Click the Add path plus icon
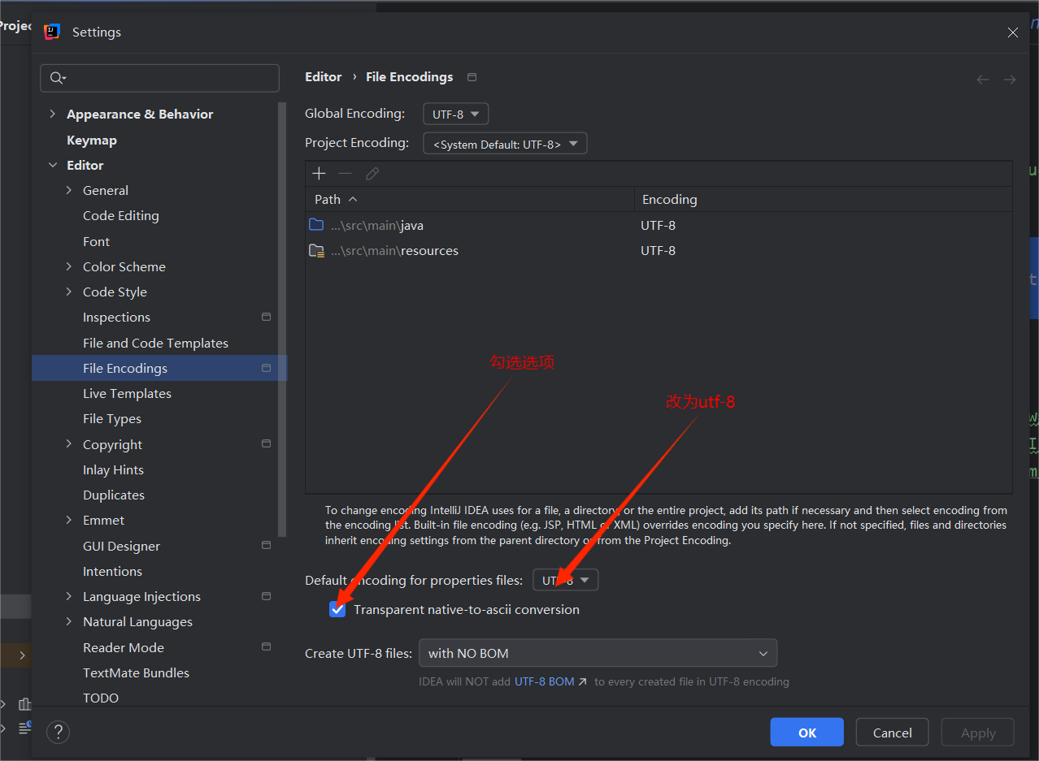 pos(319,174)
